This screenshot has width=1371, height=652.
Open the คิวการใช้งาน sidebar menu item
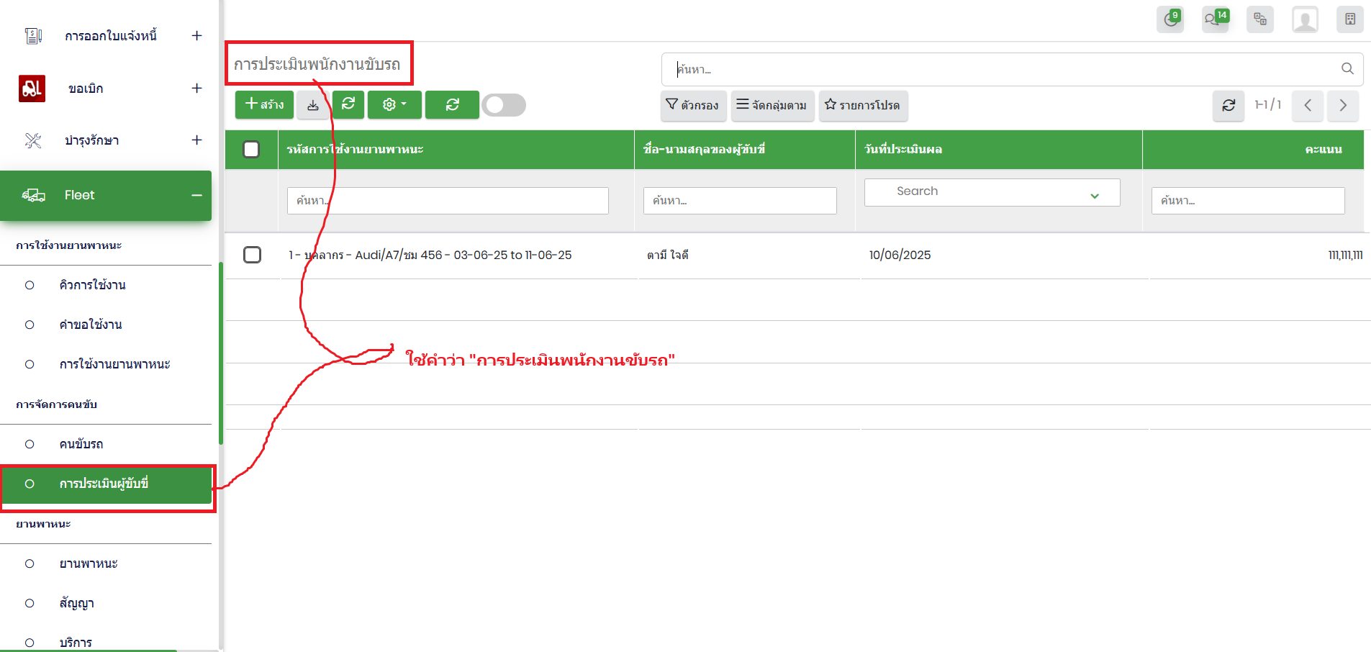(x=92, y=285)
